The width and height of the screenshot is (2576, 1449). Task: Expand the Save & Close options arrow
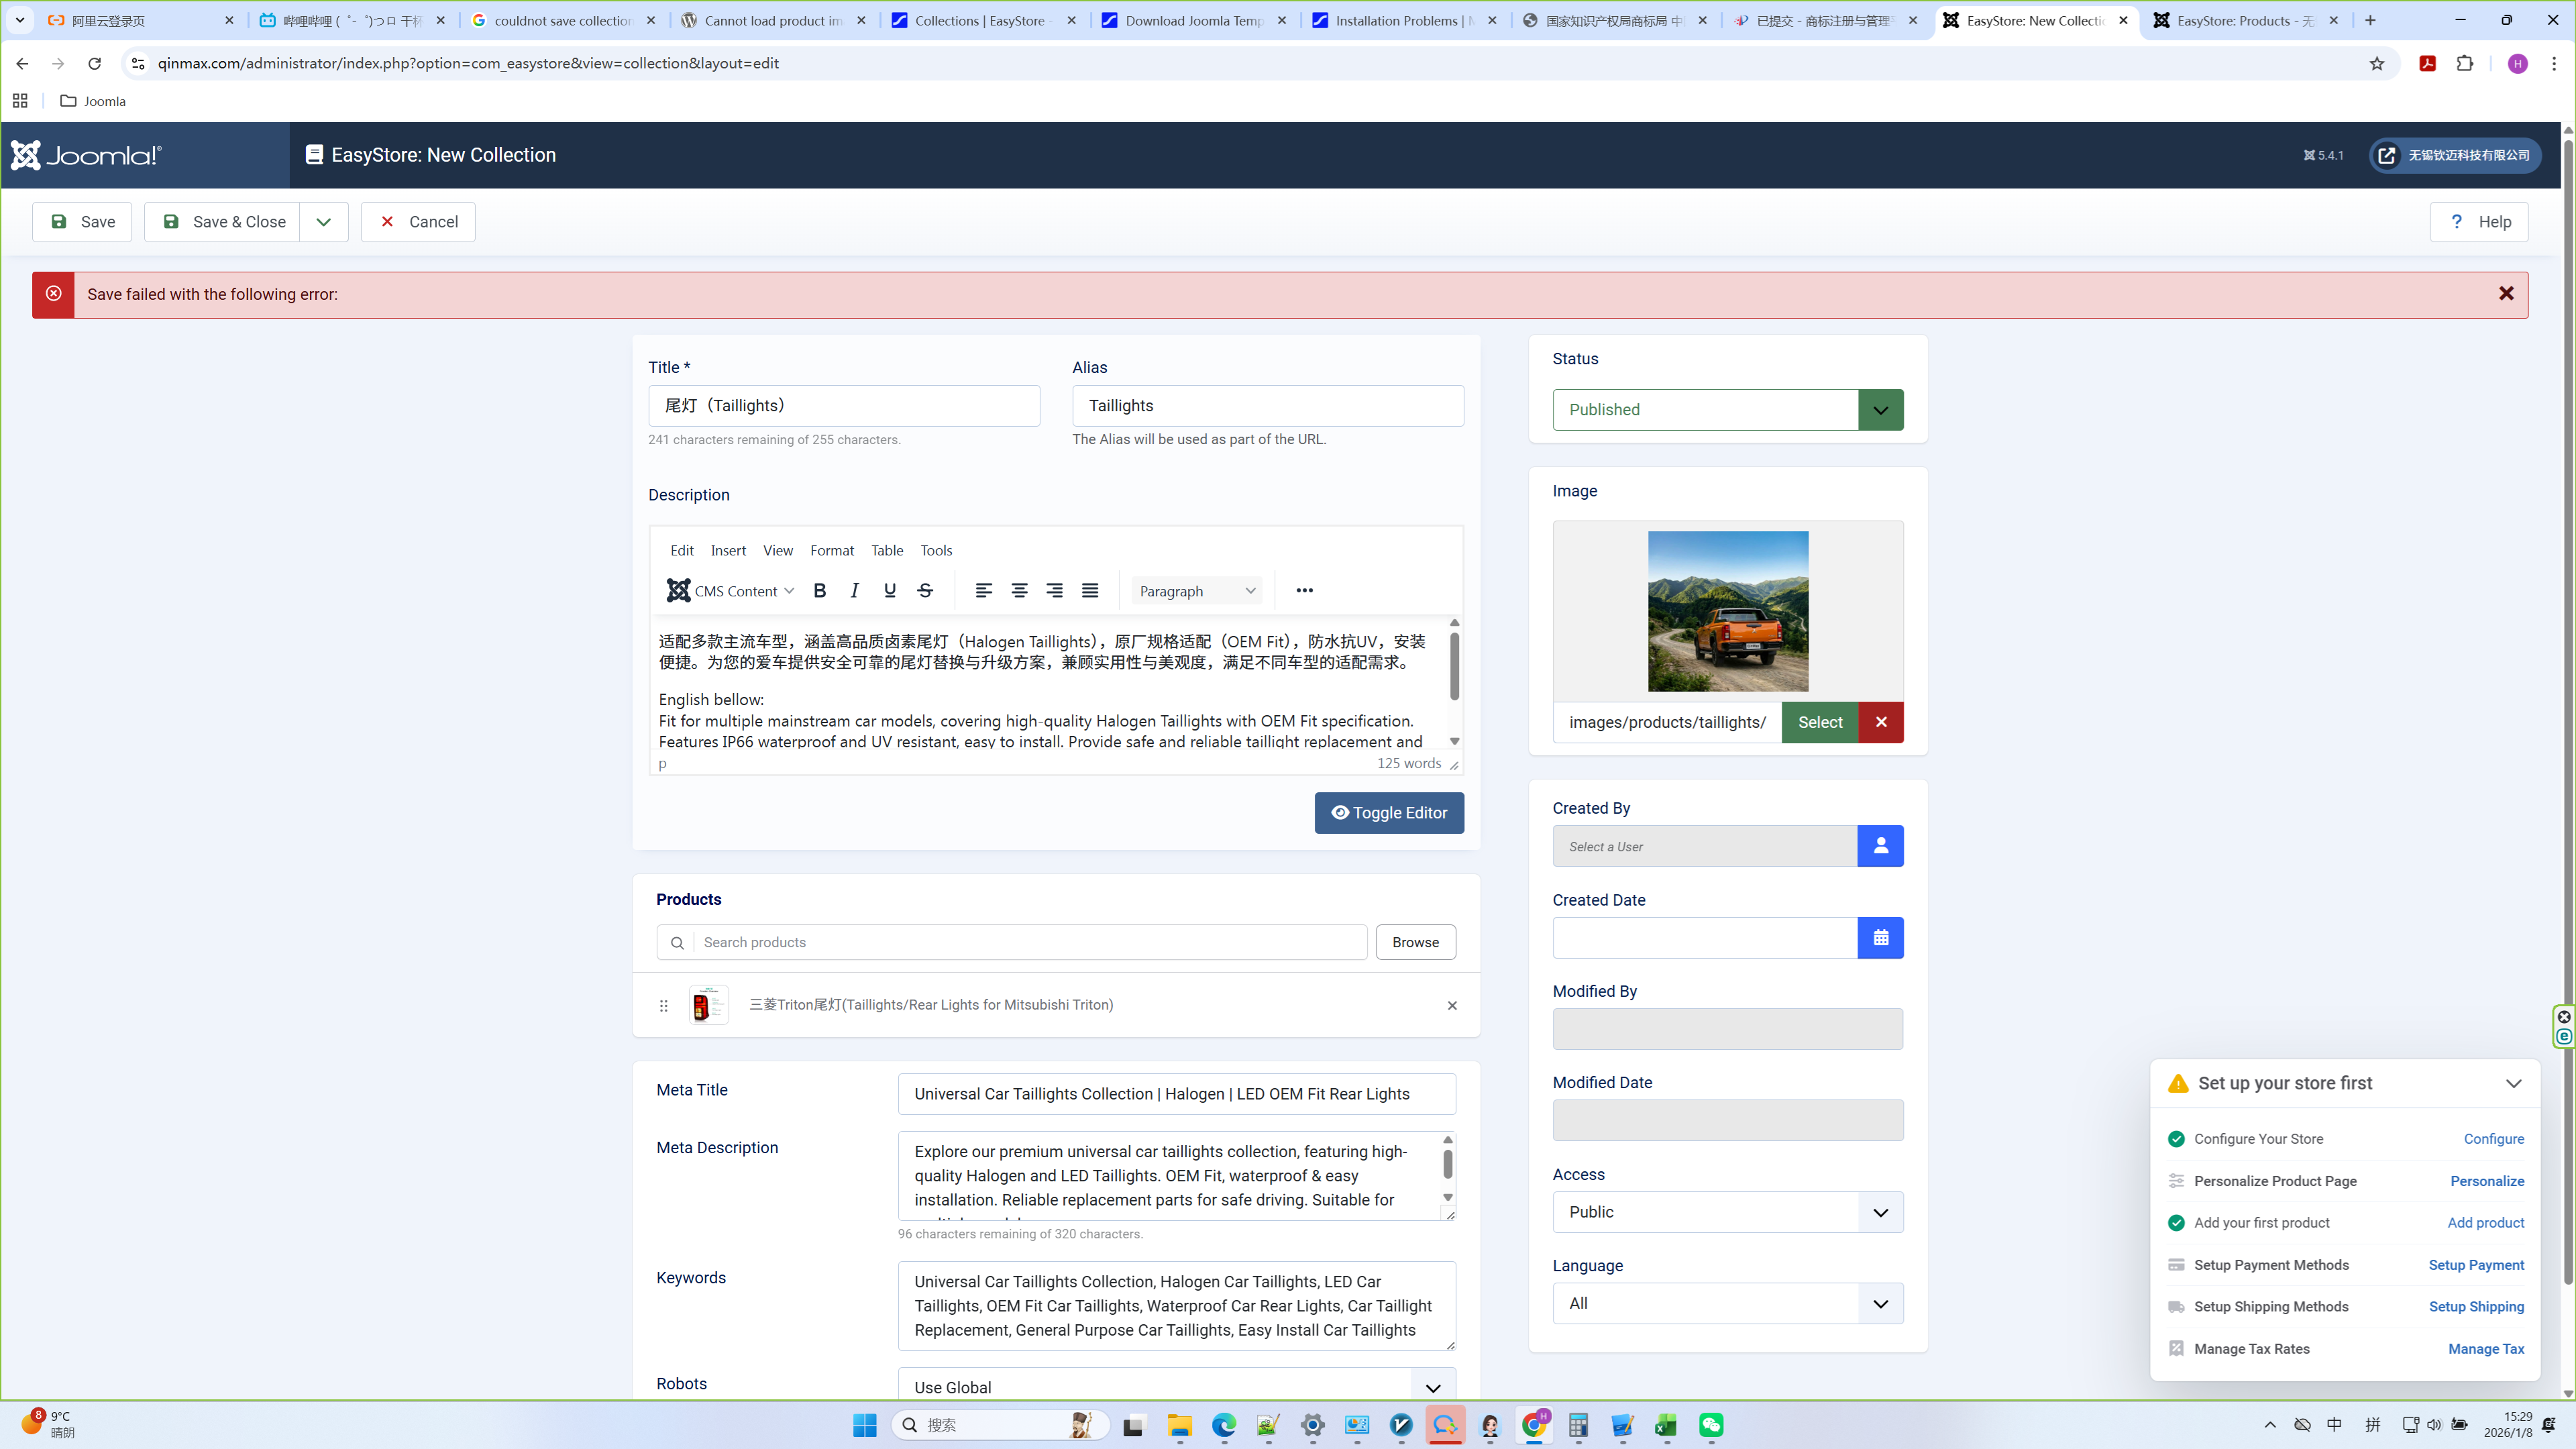click(x=323, y=222)
